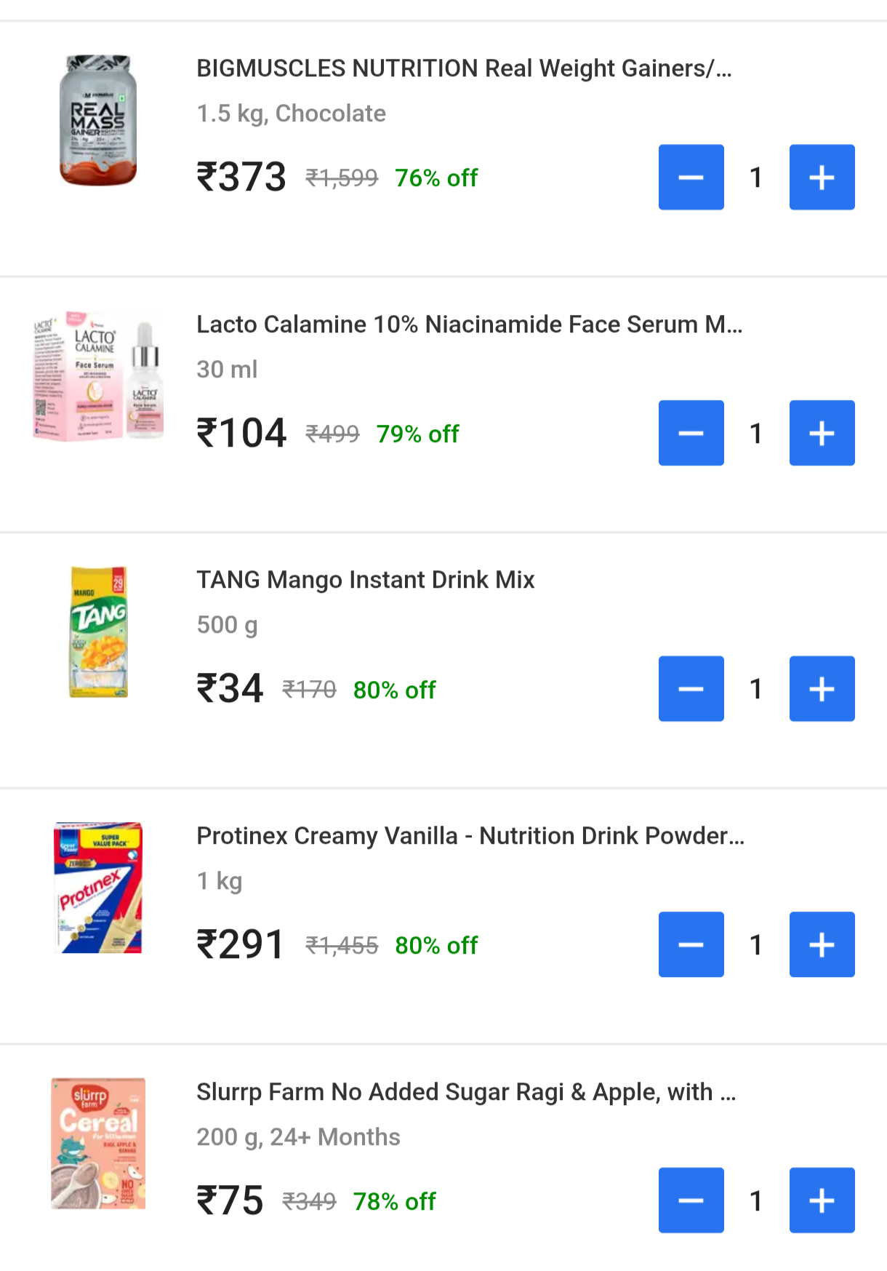Screen dimensions: 887x1271
Task: Open Slurrp Farm No Added Sugar Ragi title
Action: (466, 1092)
